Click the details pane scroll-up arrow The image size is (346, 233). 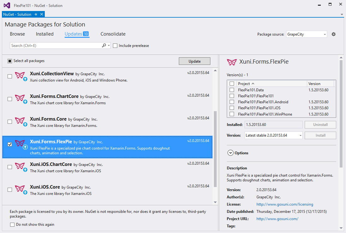[x=341, y=58]
